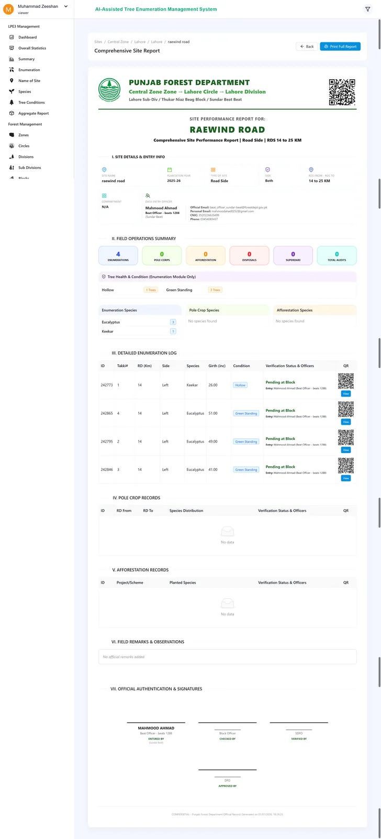Click the Back button
The image size is (381, 839).
click(x=307, y=46)
